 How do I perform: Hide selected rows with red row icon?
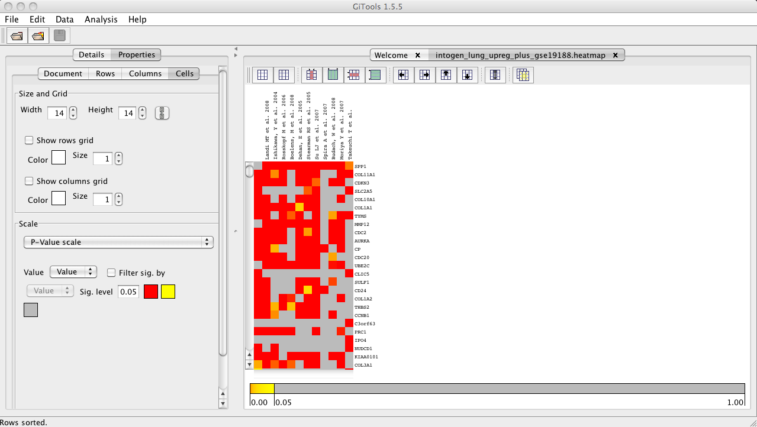coord(354,75)
